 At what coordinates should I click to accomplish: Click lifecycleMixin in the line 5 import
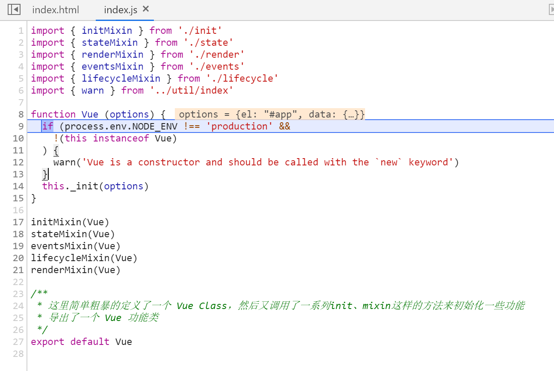[121, 79]
